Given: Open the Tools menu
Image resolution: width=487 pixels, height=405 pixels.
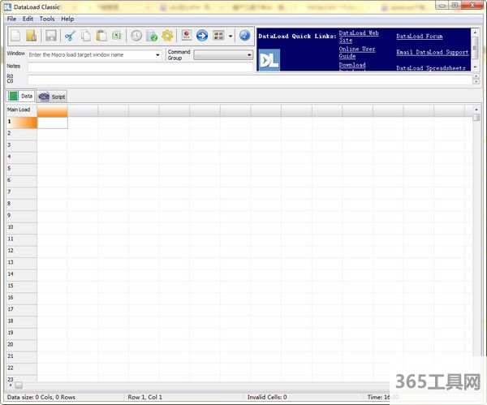Looking at the screenshot, I should point(47,19).
